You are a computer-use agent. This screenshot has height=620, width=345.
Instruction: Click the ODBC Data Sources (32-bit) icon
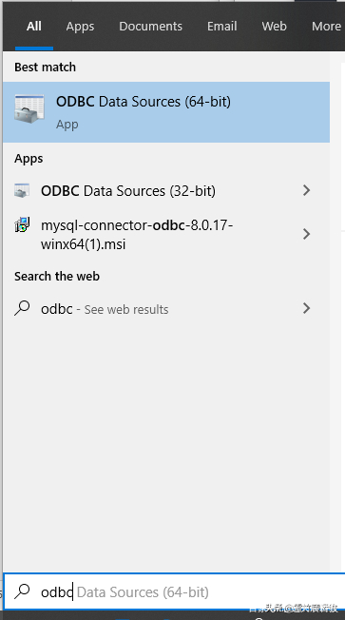pos(22,190)
